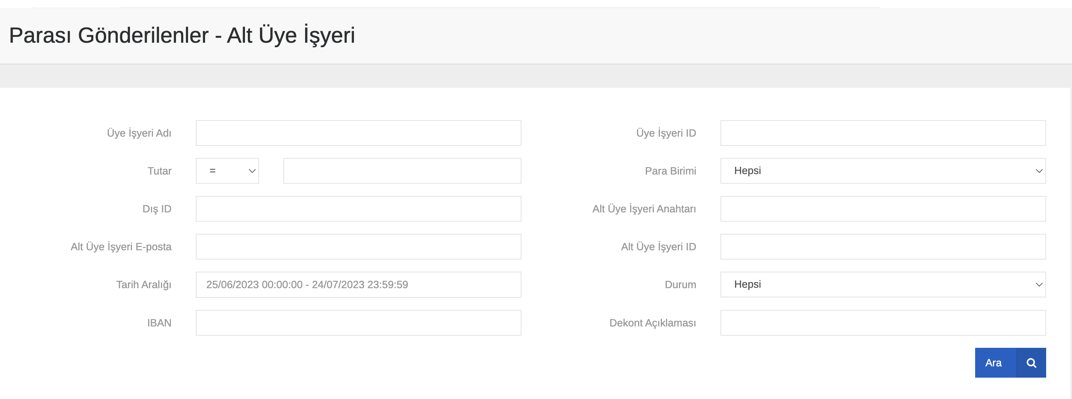Open the Tarih Aralığı date range field

pyautogui.click(x=358, y=285)
